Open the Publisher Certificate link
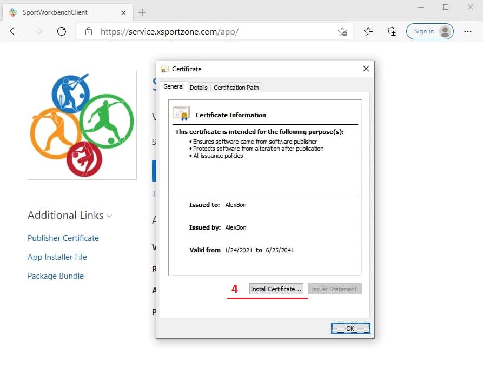Viewport: 483px width, 369px height. coord(63,238)
